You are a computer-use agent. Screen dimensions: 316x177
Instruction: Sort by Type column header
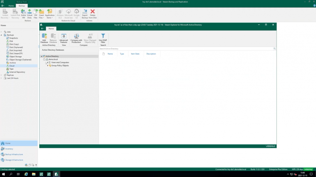click(x=122, y=54)
